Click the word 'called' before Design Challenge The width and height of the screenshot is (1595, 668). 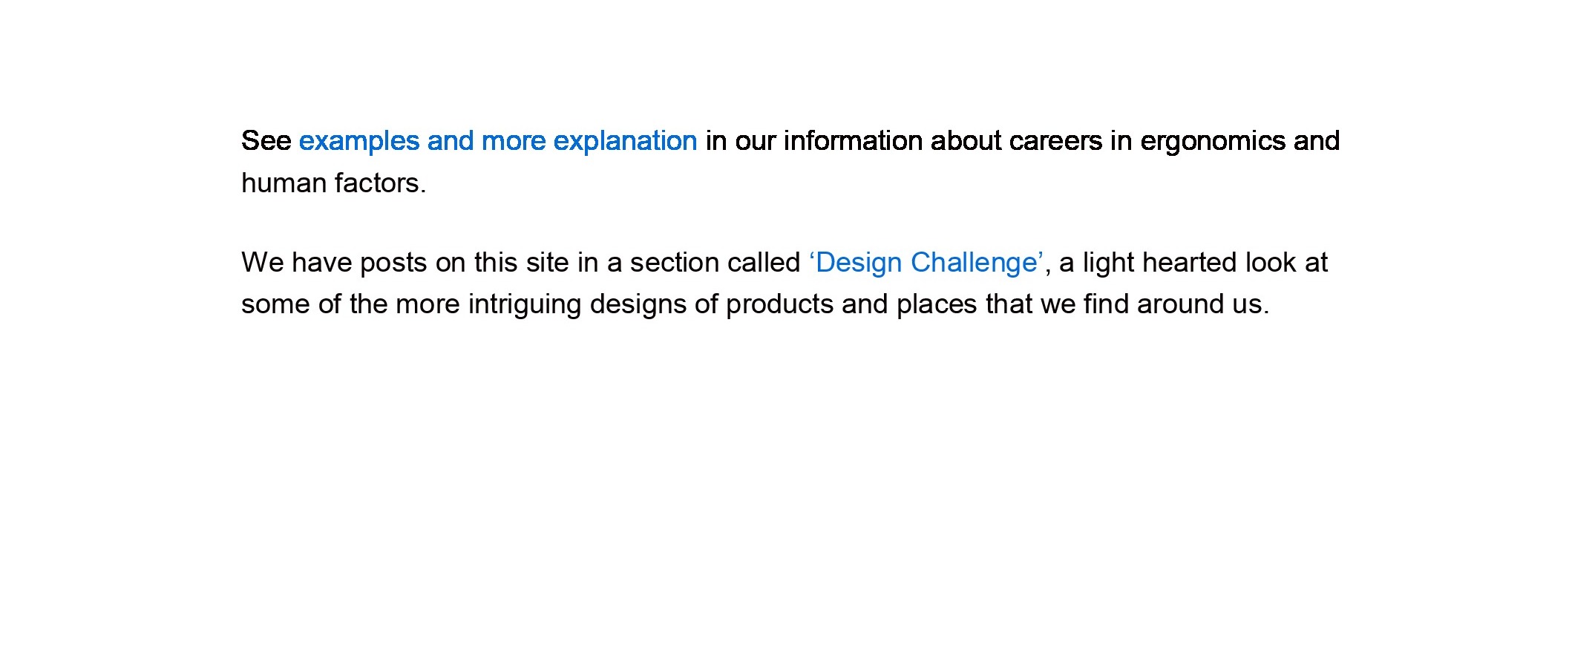pos(764,263)
